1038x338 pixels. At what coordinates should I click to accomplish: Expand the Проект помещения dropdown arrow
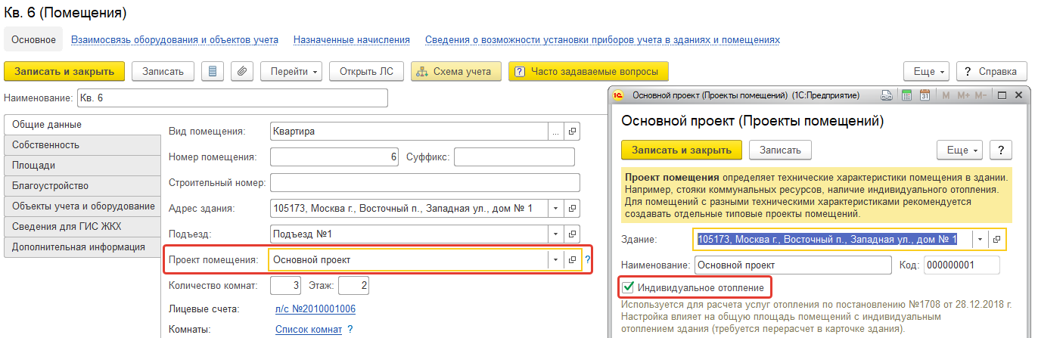pyautogui.click(x=556, y=259)
